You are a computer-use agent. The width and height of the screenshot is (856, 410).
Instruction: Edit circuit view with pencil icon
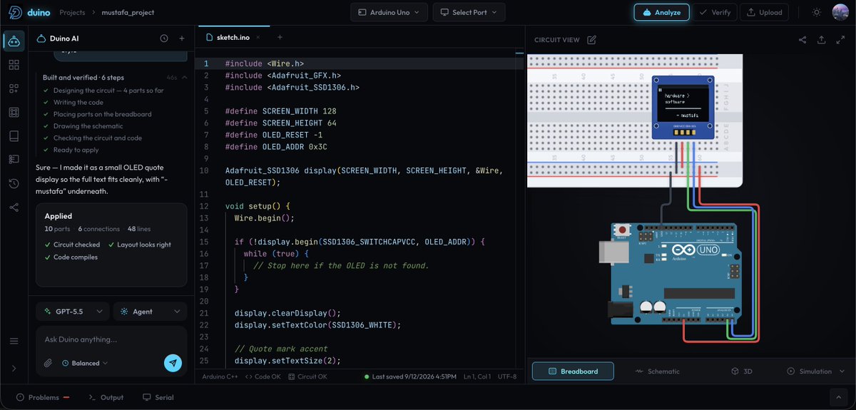coord(591,40)
